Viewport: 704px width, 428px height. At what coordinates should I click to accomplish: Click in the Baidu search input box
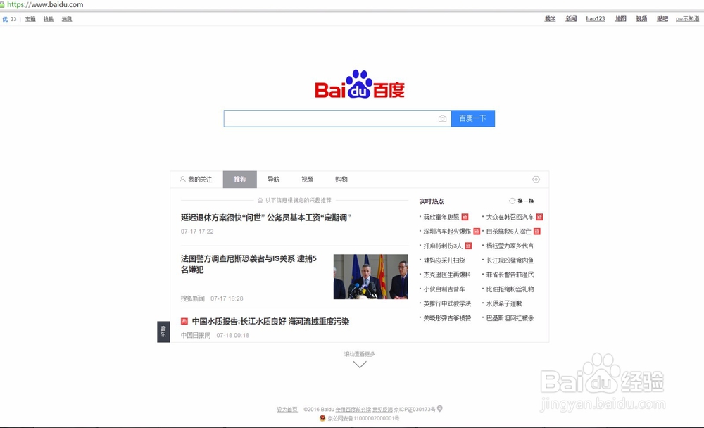point(330,118)
